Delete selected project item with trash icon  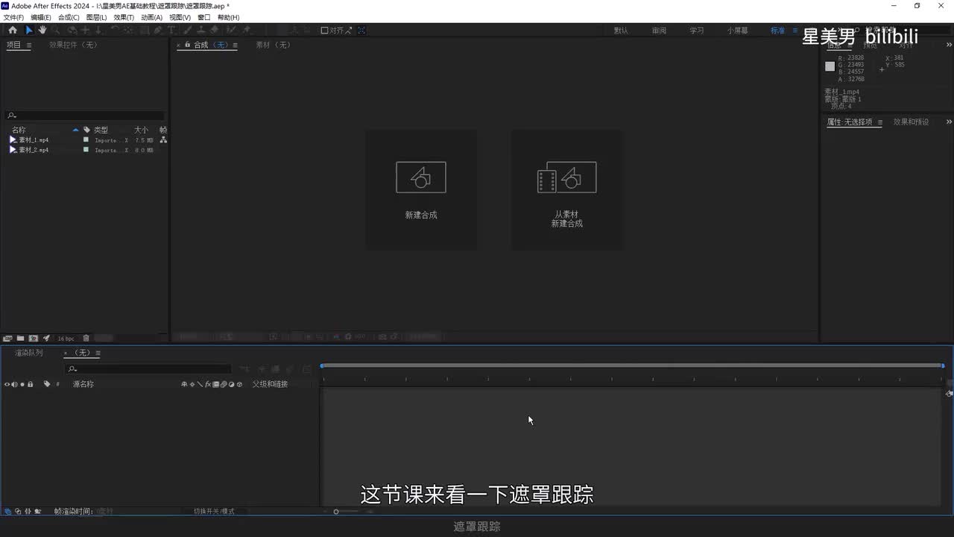click(x=86, y=339)
